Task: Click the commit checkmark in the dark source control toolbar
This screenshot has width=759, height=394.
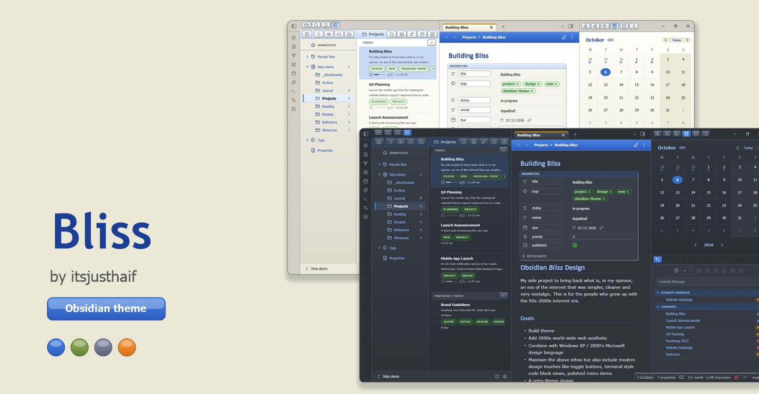Action: [685, 270]
